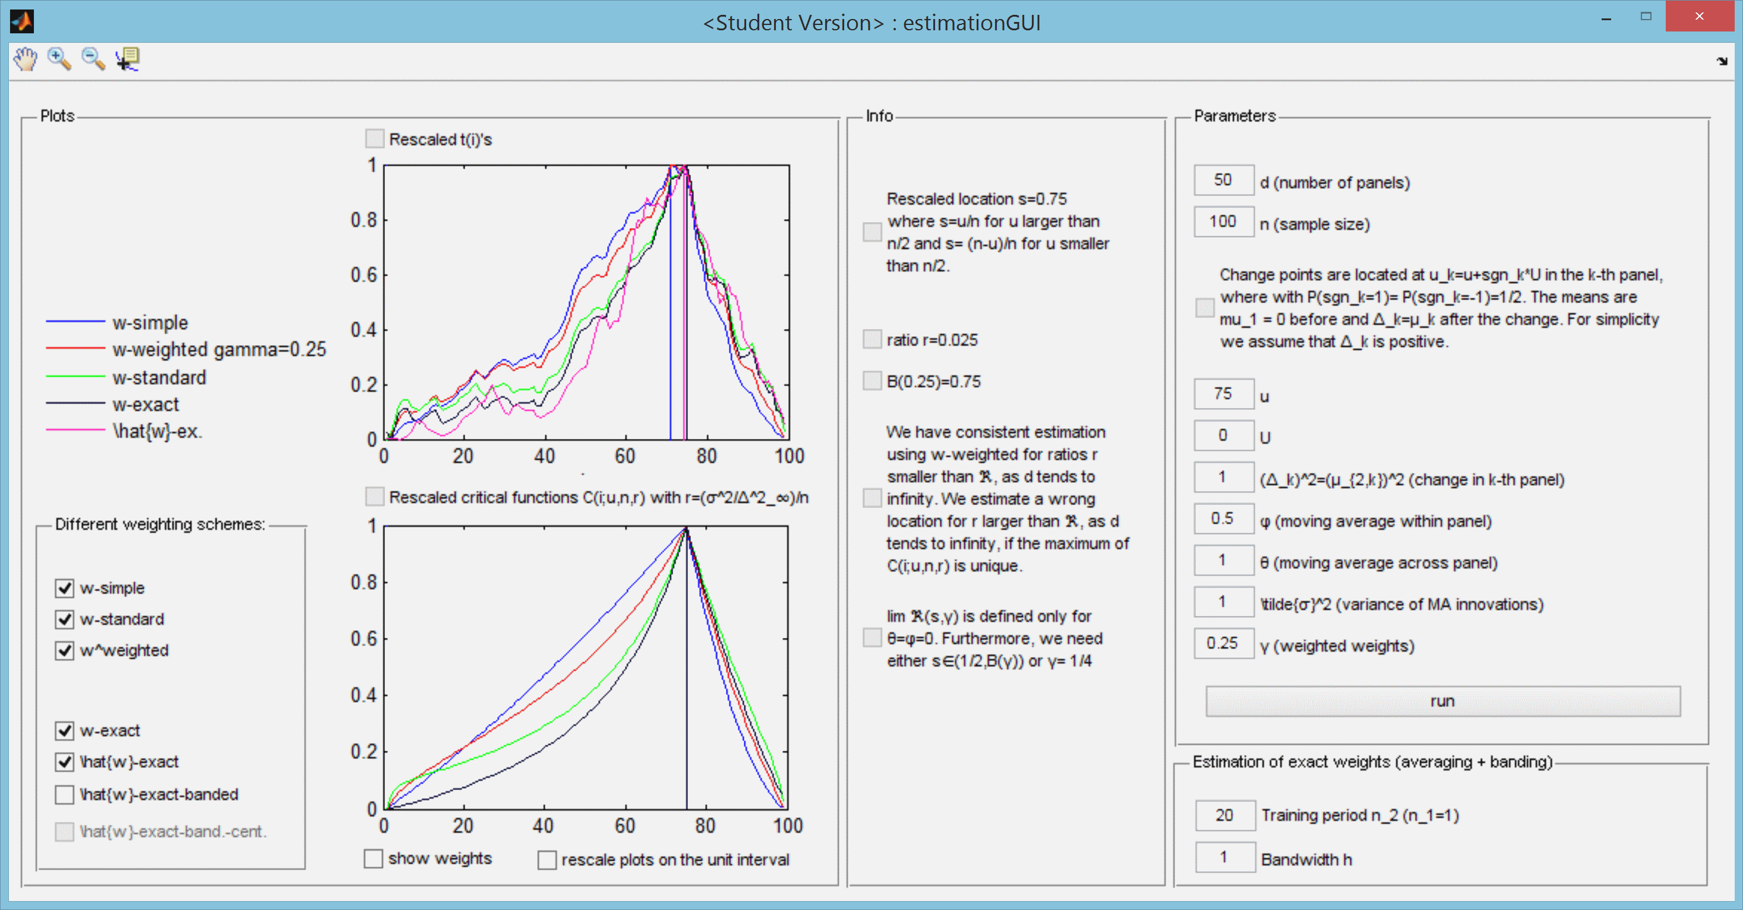Select the Zoom Out magnifier tool
Image resolution: width=1743 pixels, height=910 pixels.
pyautogui.click(x=93, y=59)
